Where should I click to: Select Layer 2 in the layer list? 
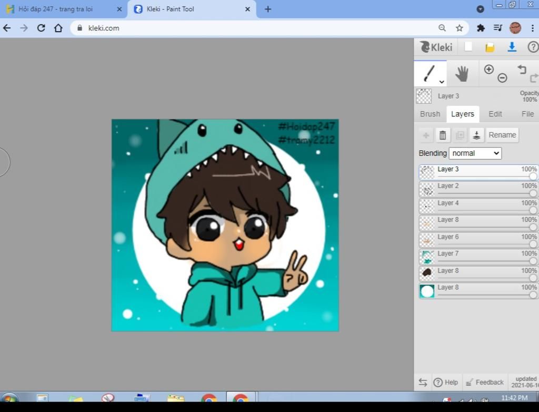478,189
